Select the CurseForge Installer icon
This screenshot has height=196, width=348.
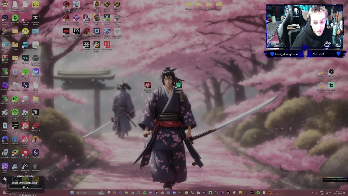click(x=35, y=20)
